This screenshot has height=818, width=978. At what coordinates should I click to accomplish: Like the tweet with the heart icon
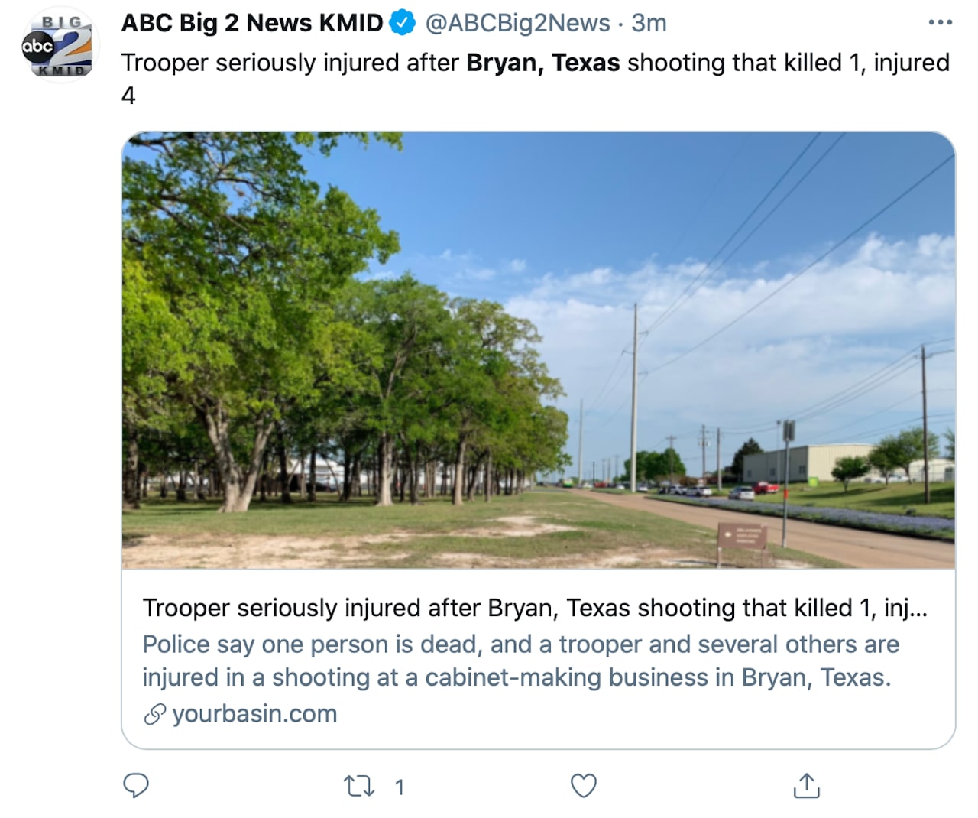point(584,786)
